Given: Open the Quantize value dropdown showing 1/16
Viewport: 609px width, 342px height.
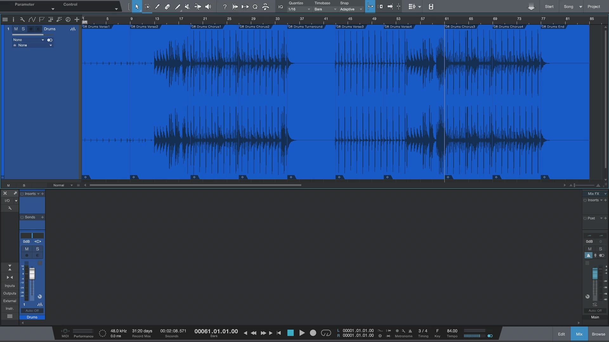Looking at the screenshot, I should pyautogui.click(x=299, y=9).
